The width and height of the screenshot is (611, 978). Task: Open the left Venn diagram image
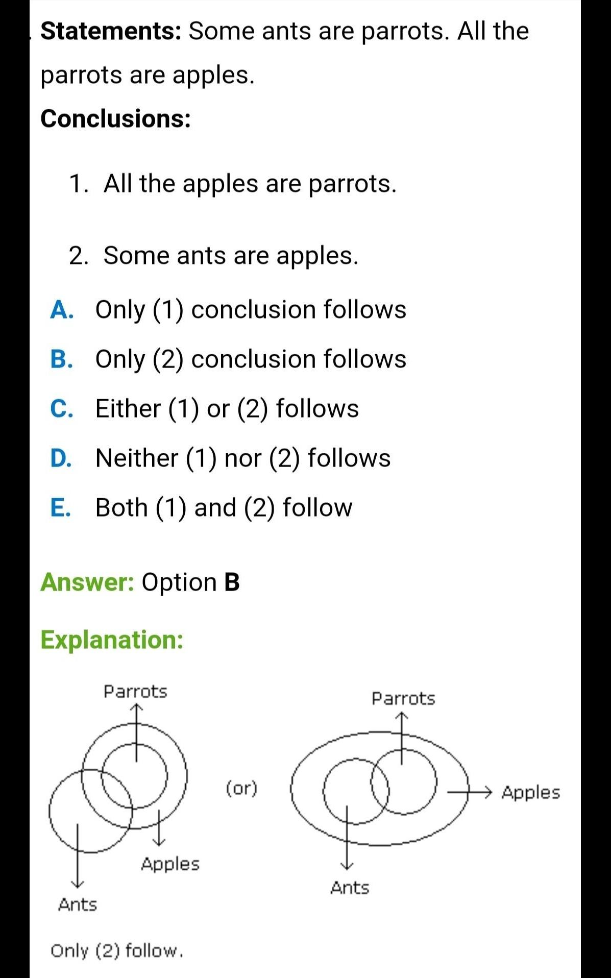click(x=118, y=787)
